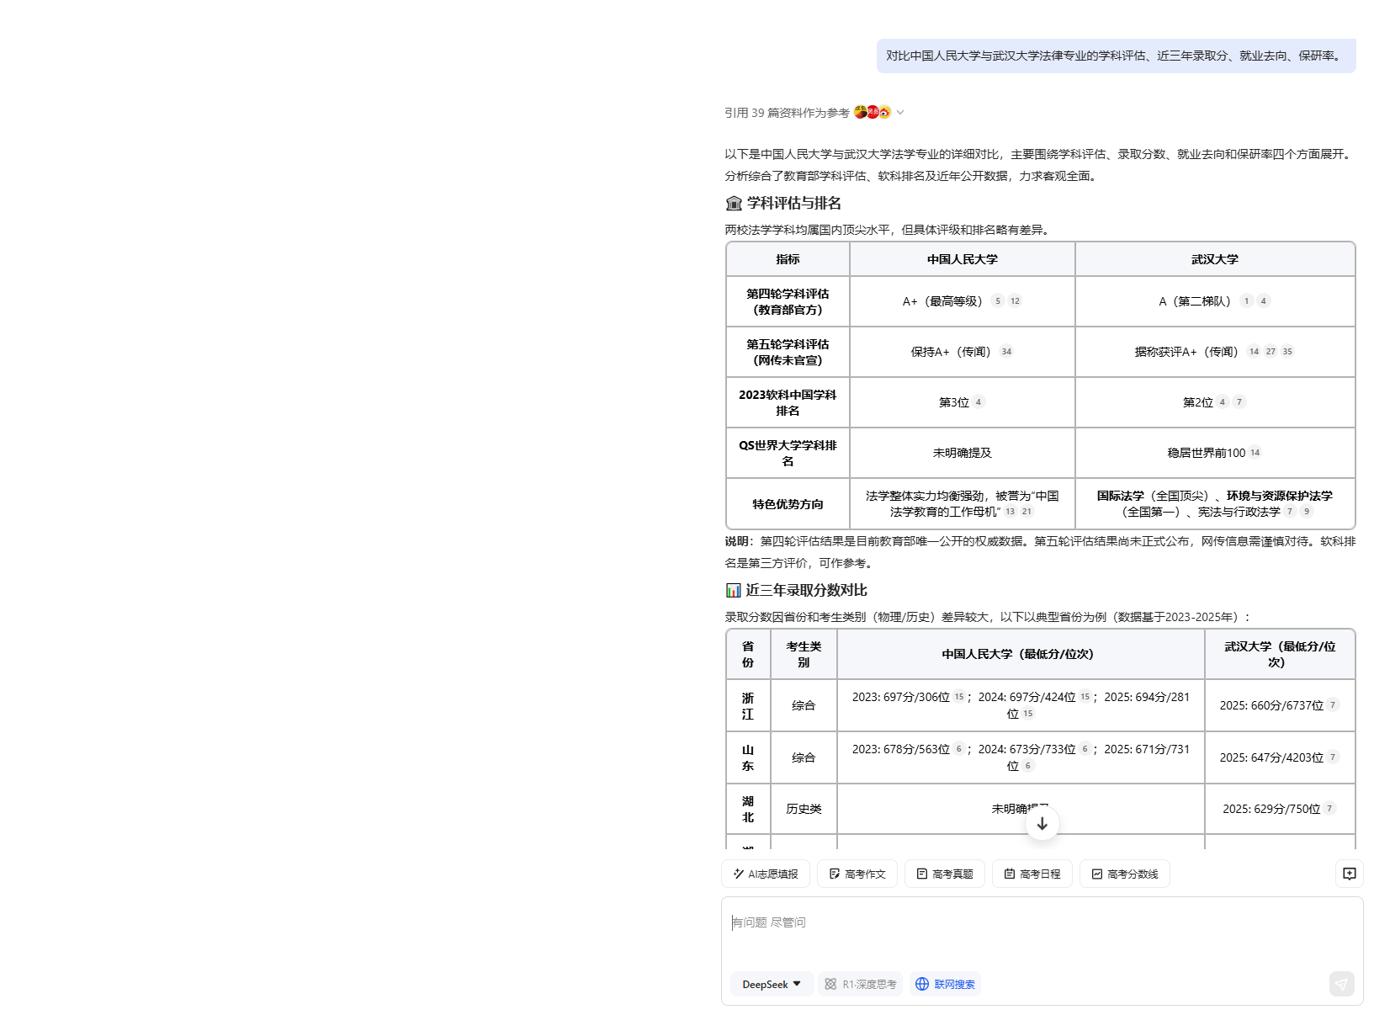Click the 第四轮学科评估 (教育部官方) row label
The width and height of the screenshot is (1374, 1015).
pos(788,301)
